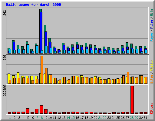Click the day label 11 on x-axis
The width and height of the screenshot is (155, 121).
[54, 118]
